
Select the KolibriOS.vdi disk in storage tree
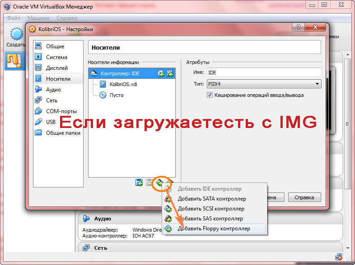click(x=122, y=84)
